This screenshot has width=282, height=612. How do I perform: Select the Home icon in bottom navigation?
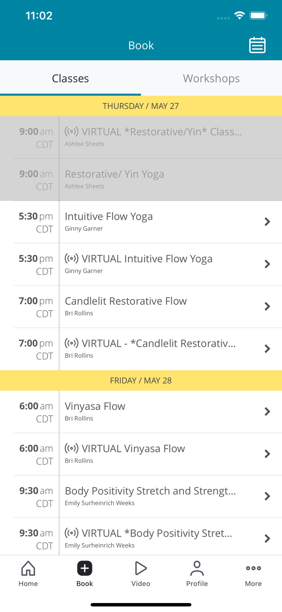point(28,573)
